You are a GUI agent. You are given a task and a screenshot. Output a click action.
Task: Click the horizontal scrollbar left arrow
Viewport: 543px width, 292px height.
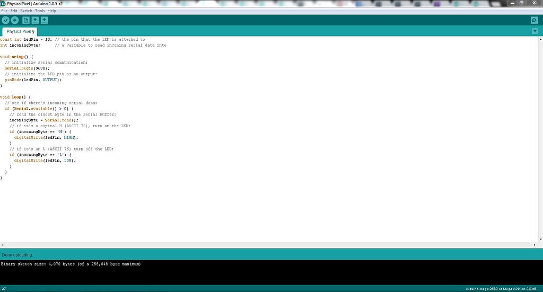pos(3,245)
